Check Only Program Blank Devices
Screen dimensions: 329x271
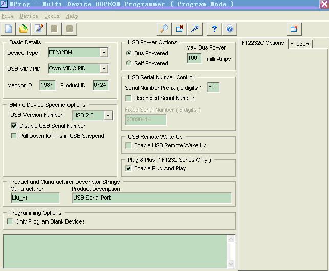[x=10, y=221]
